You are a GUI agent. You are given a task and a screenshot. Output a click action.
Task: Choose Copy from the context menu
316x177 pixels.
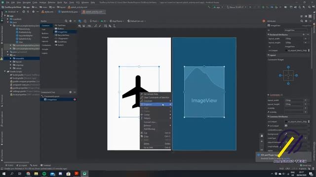pos(156,137)
